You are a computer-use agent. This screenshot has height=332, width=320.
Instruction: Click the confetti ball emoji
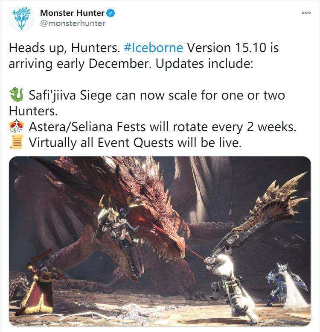click(17, 126)
